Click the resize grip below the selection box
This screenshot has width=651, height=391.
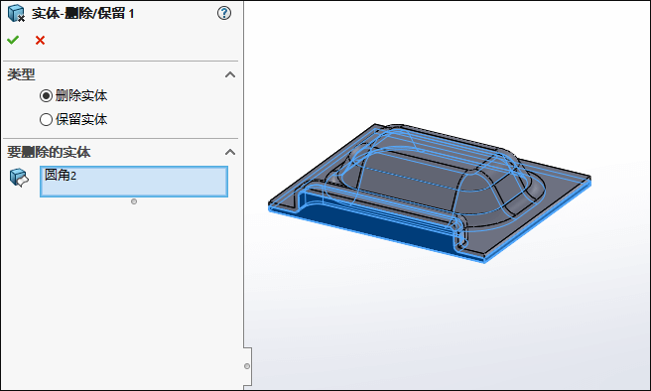(x=134, y=201)
